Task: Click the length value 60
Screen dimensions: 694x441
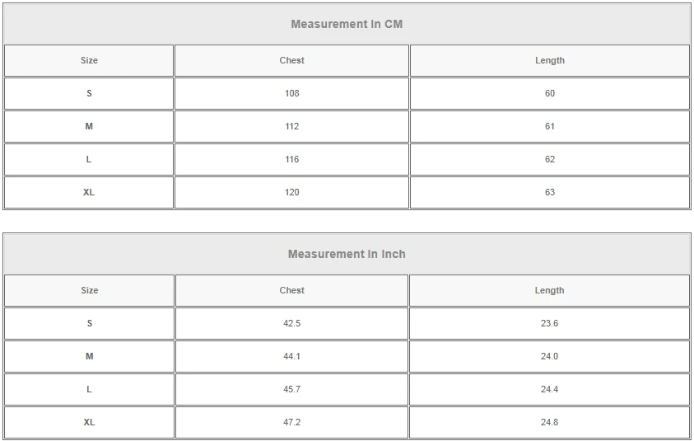Action: 549,94
